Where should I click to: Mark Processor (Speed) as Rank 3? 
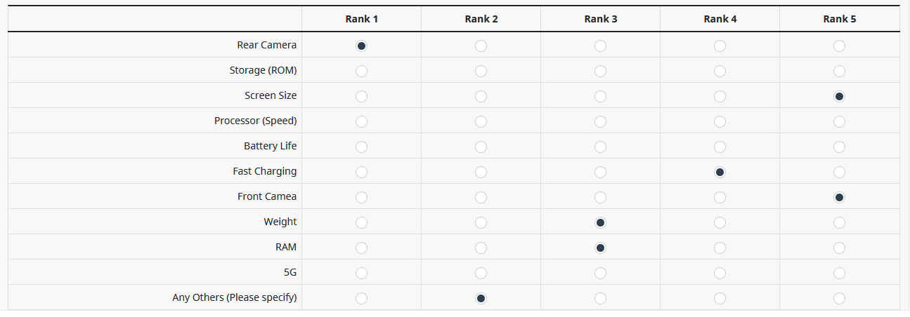(x=600, y=122)
